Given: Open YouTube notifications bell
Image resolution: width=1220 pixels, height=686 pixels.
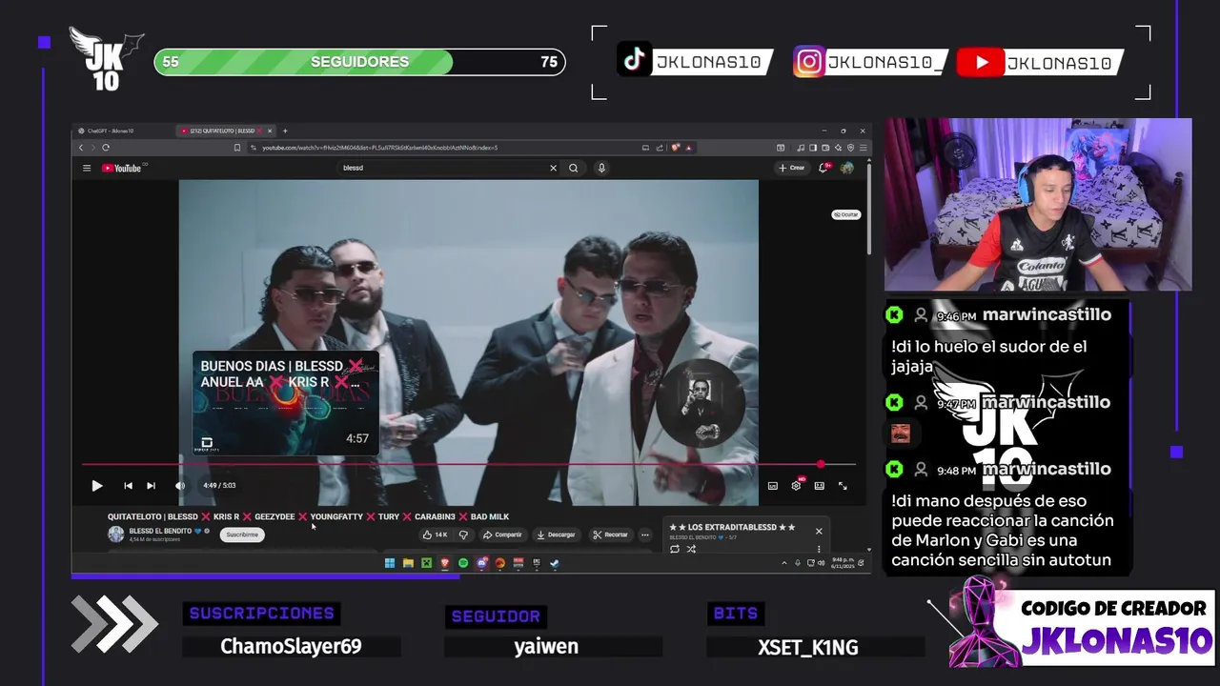Looking at the screenshot, I should (823, 168).
